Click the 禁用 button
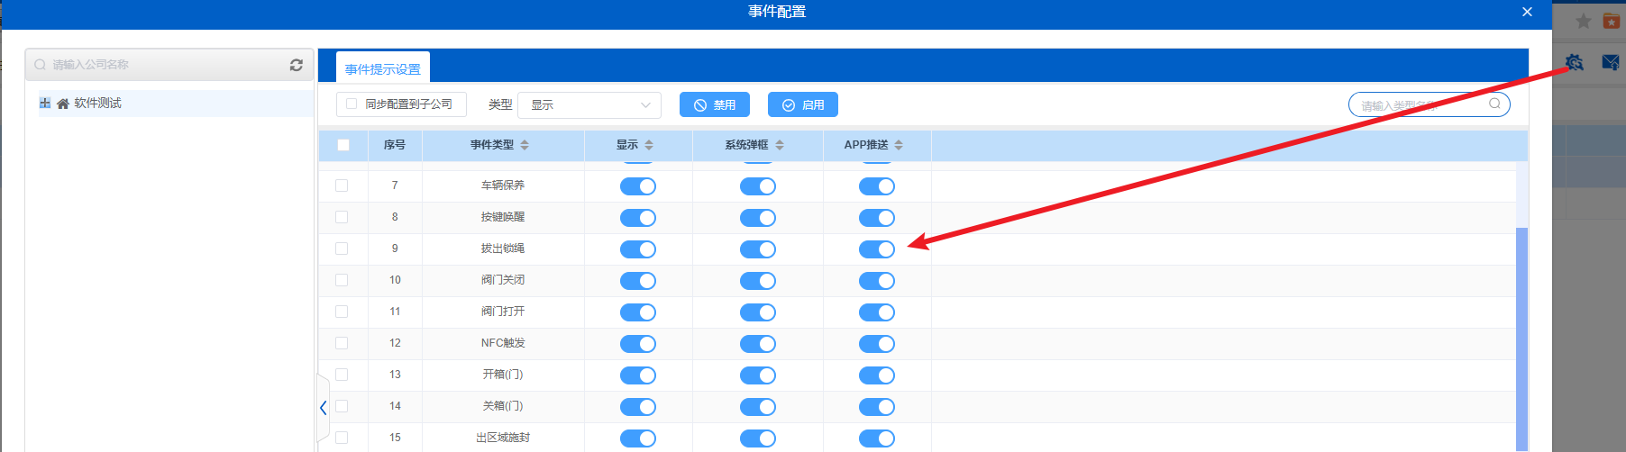The height and width of the screenshot is (452, 1626). coord(715,105)
